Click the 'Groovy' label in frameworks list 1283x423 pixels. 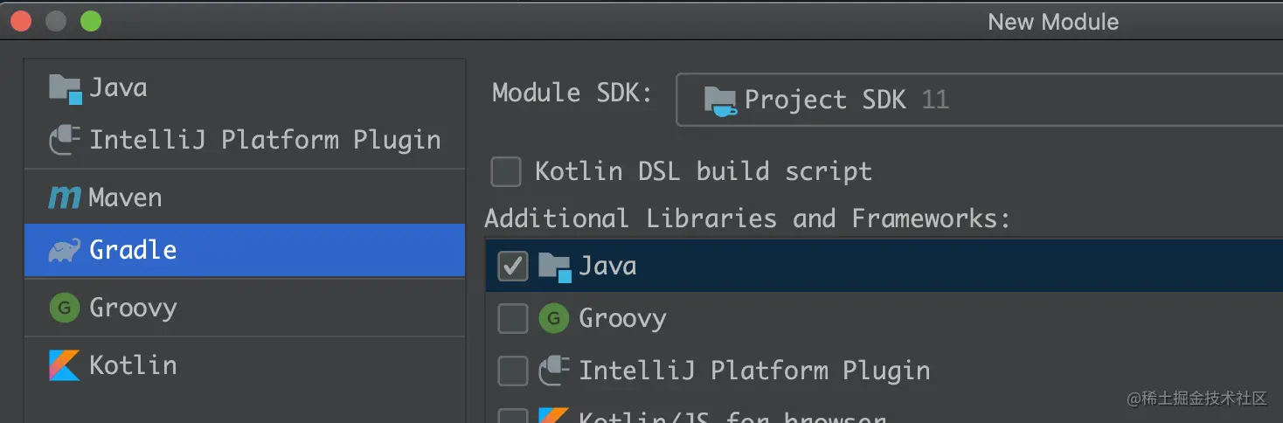point(622,319)
